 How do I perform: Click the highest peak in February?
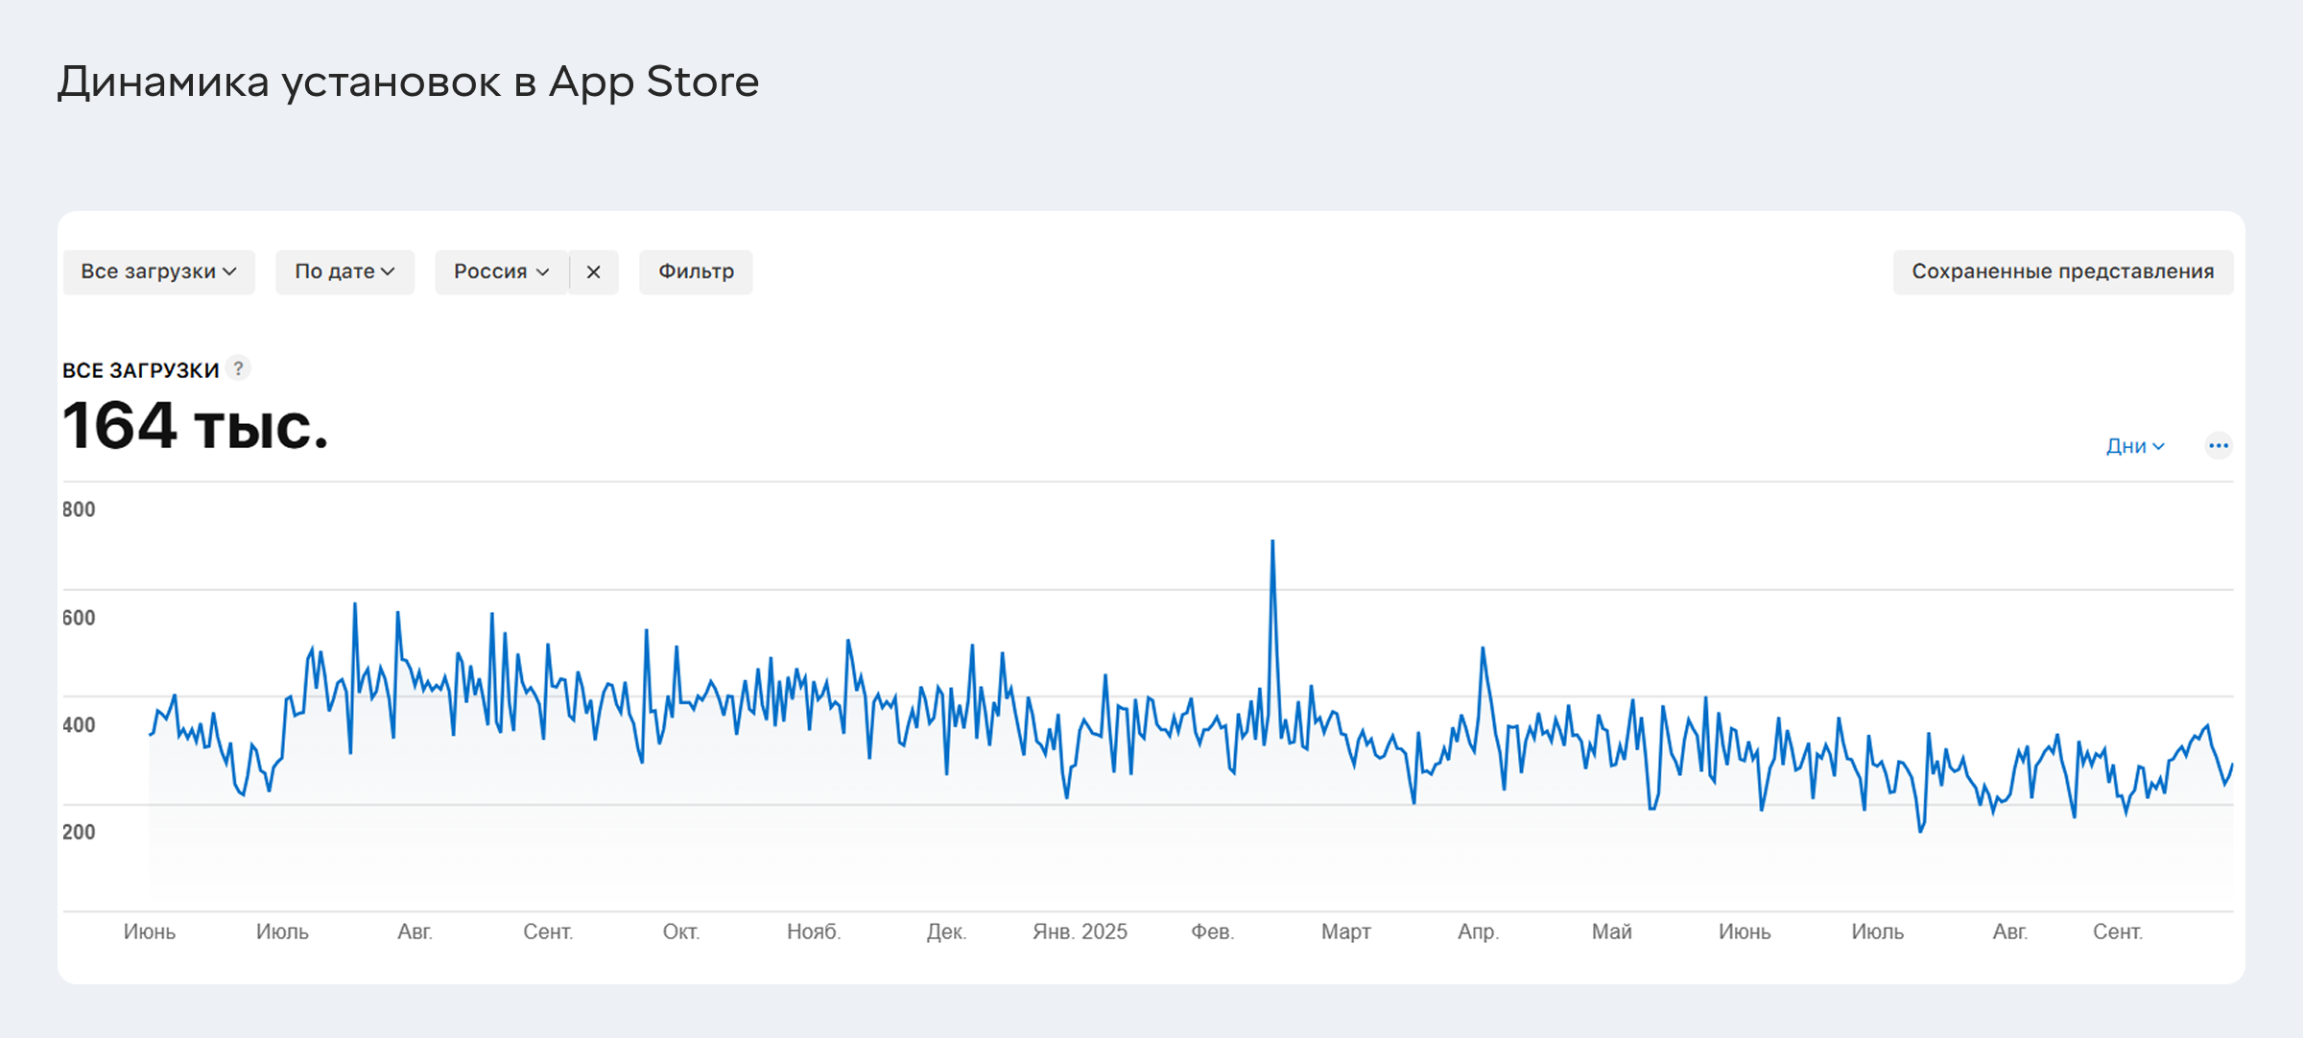click(x=1272, y=543)
